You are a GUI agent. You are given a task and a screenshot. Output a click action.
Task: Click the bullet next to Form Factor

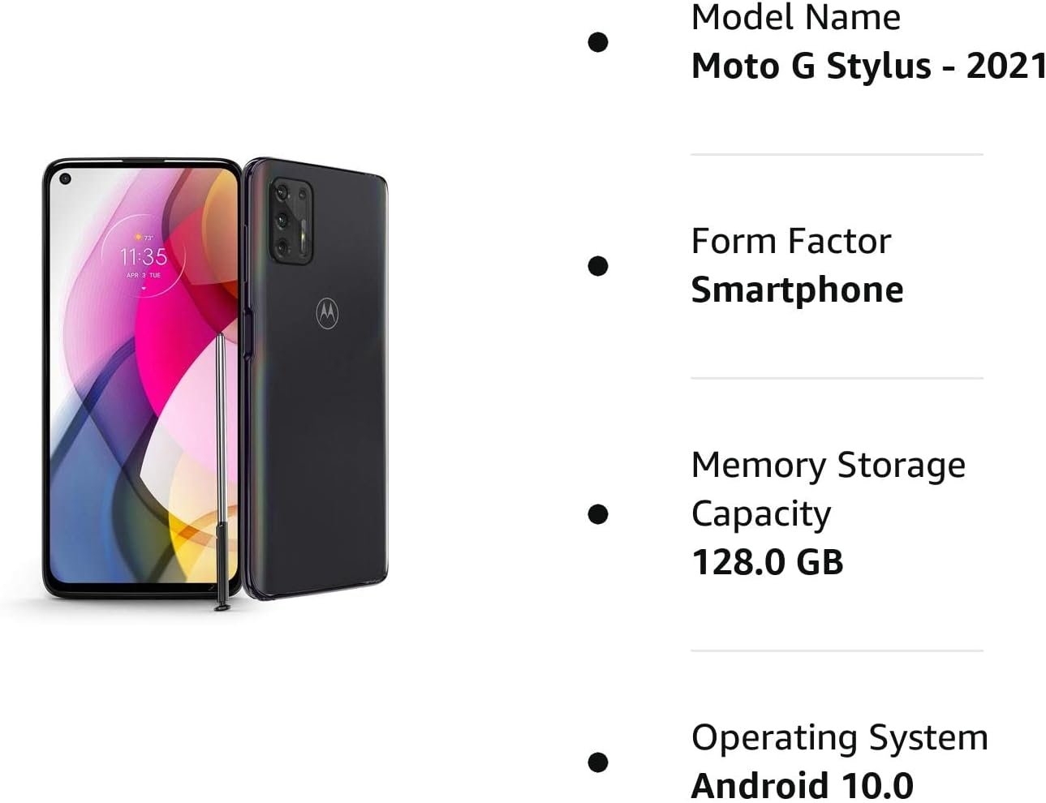click(x=598, y=266)
